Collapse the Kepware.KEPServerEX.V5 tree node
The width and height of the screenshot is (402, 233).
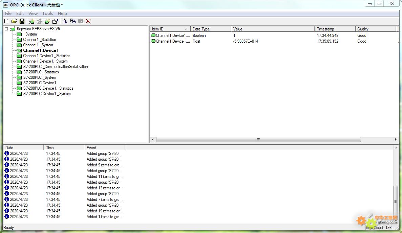[6, 29]
